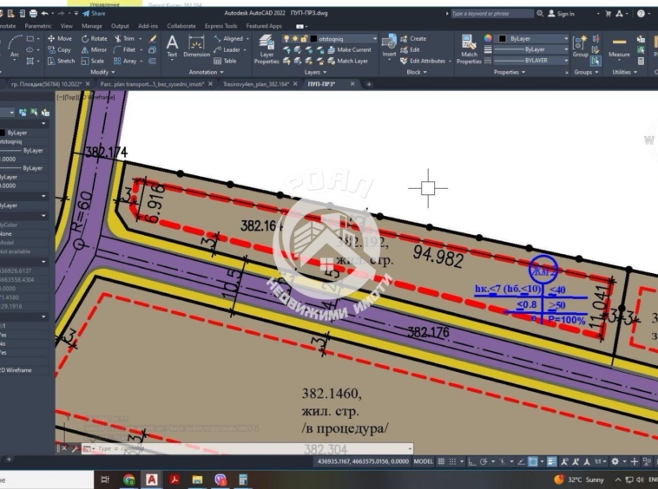Click the black layer color swatch
The image size is (658, 489).
313,38
